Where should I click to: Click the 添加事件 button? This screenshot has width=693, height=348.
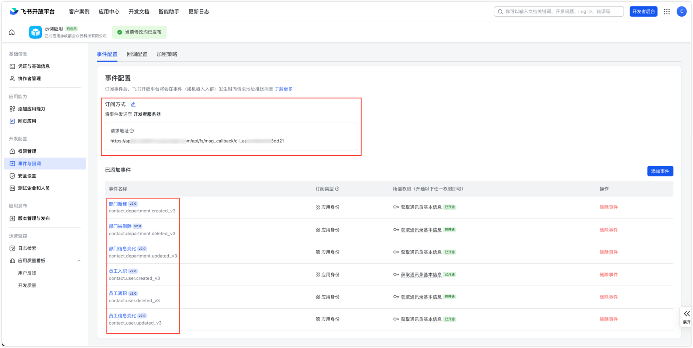tap(660, 171)
